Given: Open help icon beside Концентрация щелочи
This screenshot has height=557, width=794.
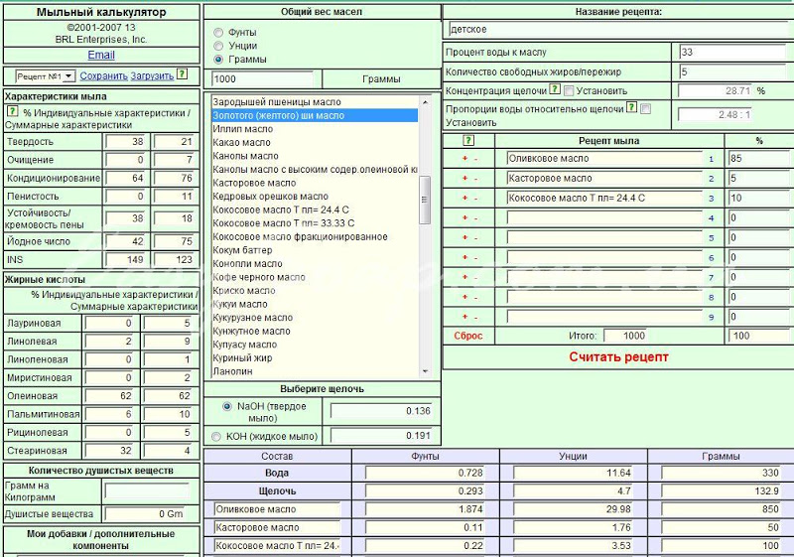Looking at the screenshot, I should coord(555,89).
